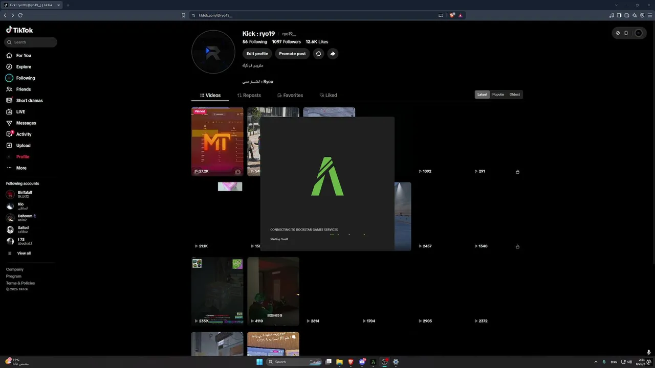Open the Explore page

(18, 67)
